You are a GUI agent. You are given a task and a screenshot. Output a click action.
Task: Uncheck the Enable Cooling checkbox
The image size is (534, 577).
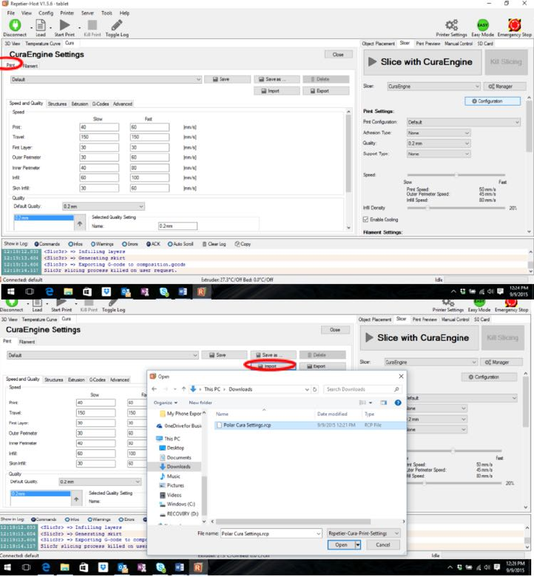point(365,219)
